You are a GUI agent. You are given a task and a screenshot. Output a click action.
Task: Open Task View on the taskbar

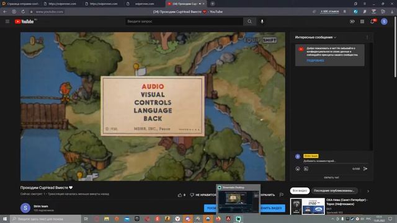[x=86, y=219]
